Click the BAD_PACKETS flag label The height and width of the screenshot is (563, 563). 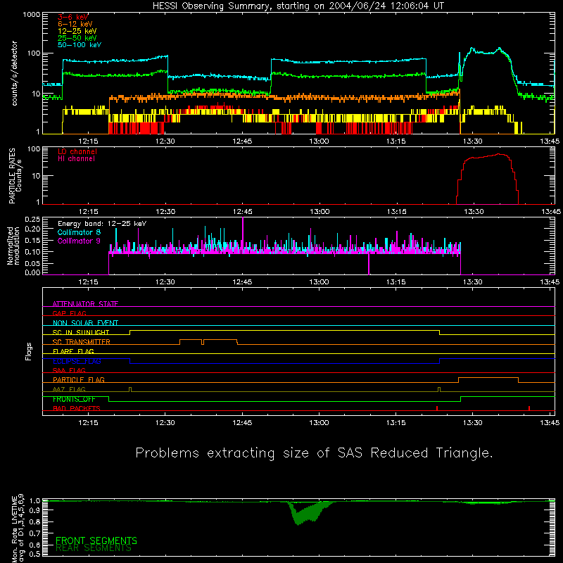(x=77, y=408)
